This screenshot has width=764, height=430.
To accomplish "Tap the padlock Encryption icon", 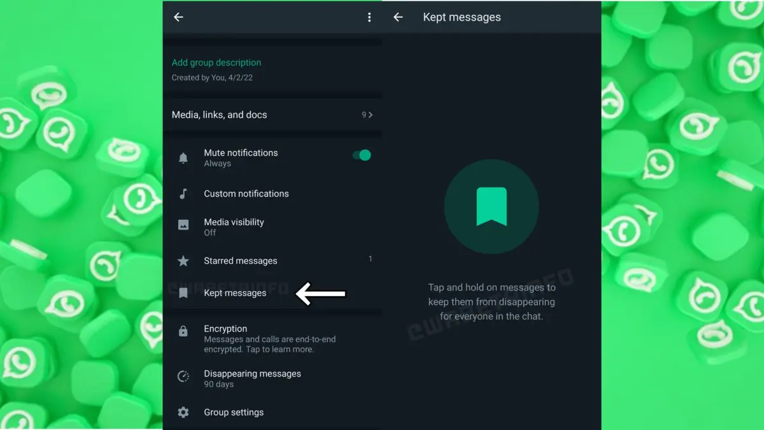I will (183, 331).
